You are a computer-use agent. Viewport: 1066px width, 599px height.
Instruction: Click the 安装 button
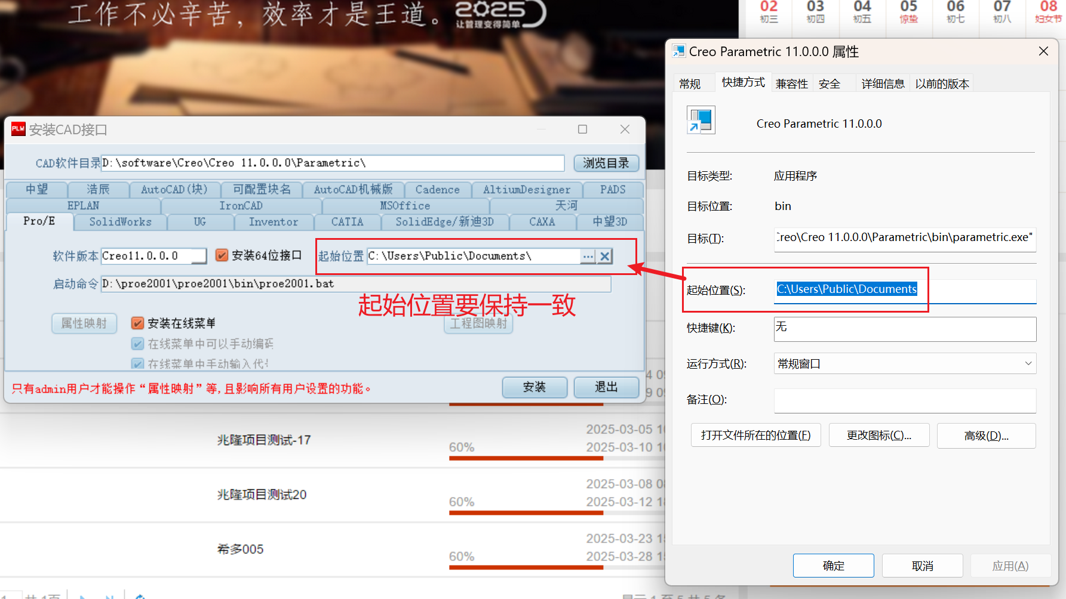click(534, 387)
